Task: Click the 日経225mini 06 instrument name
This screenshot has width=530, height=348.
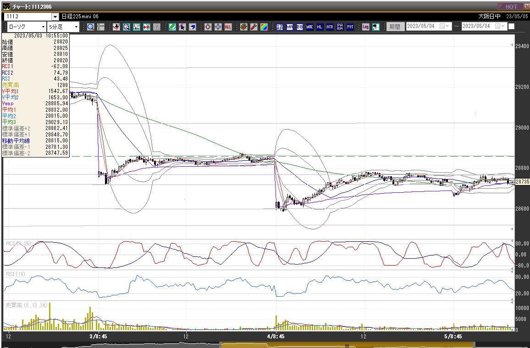Action: click(x=80, y=16)
